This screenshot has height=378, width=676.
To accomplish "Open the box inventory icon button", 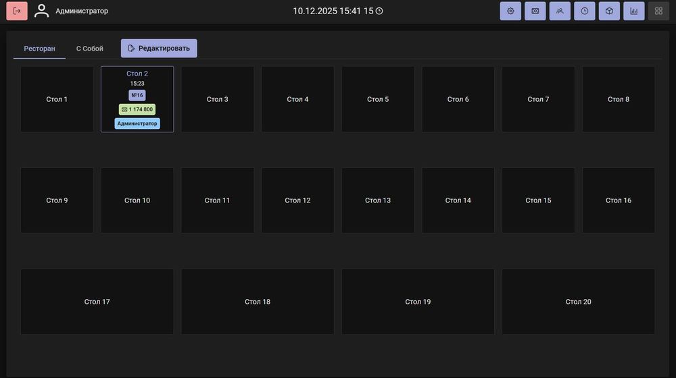I will 609,11.
